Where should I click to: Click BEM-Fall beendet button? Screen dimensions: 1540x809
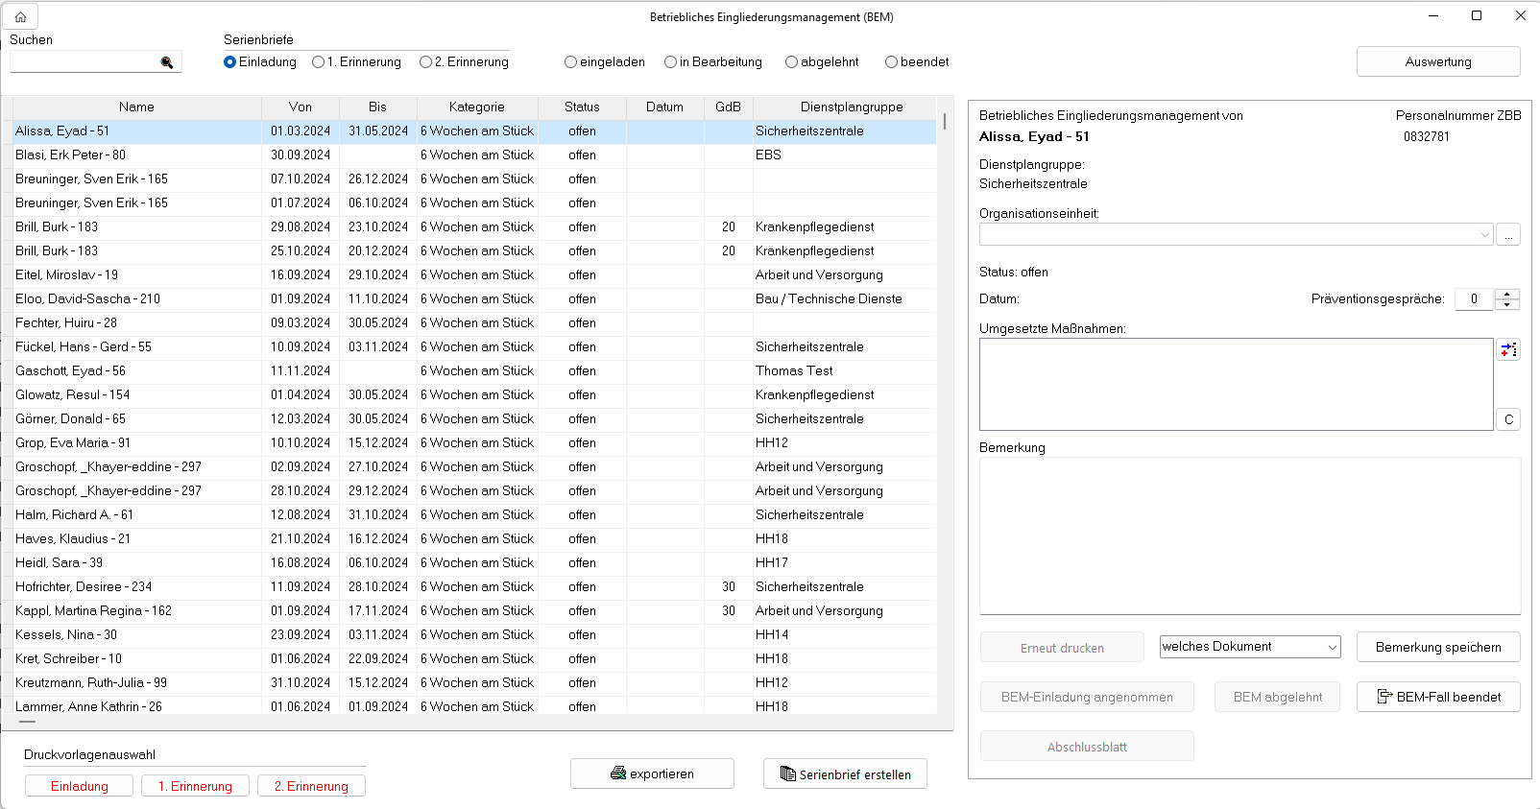(x=1437, y=697)
